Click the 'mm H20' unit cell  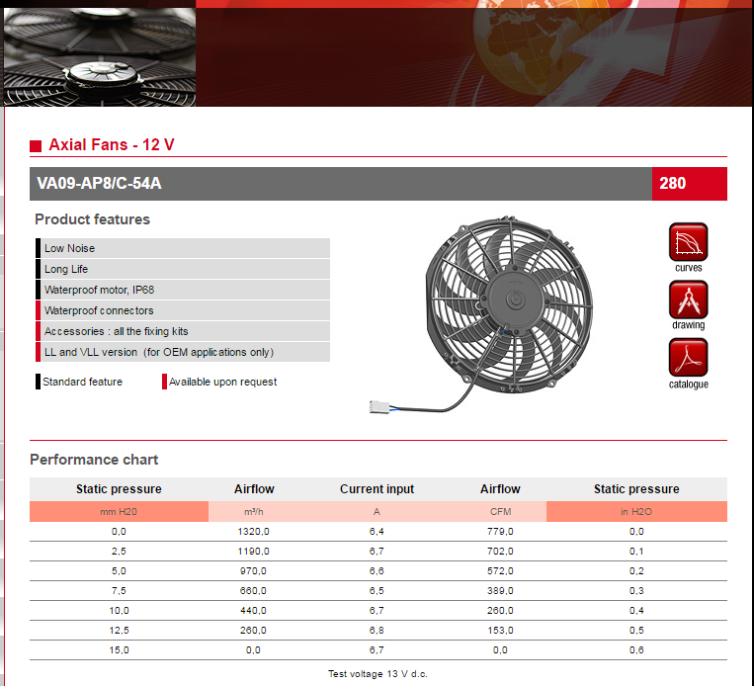119,511
